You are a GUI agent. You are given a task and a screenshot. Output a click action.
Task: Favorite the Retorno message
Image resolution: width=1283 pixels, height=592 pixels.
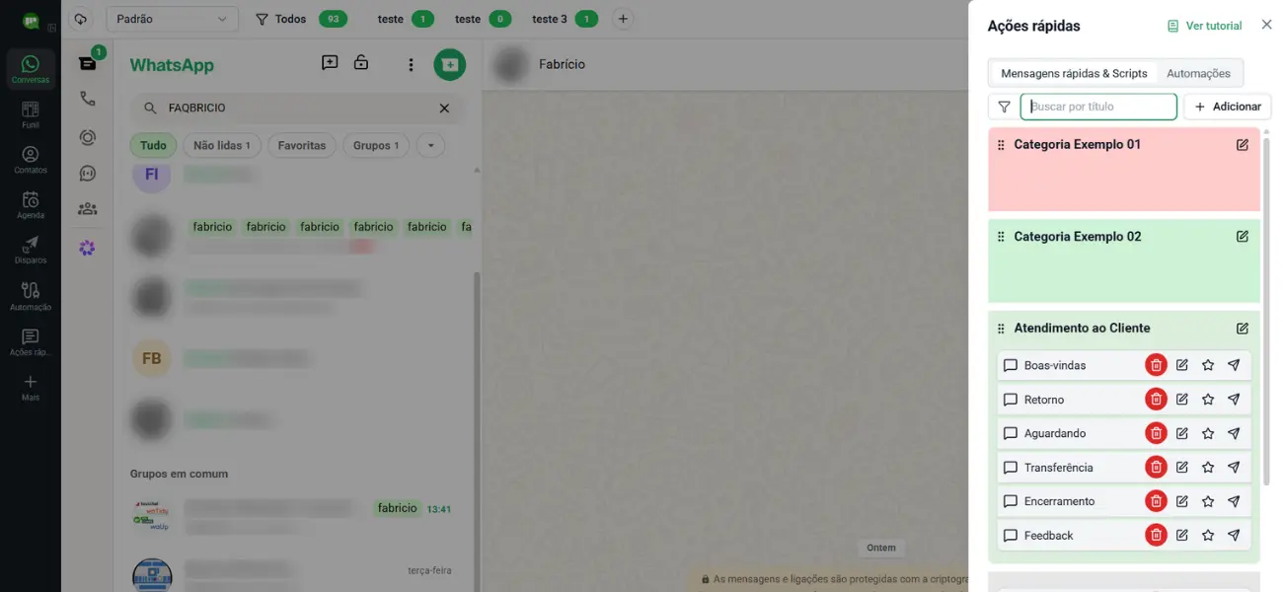(1208, 400)
